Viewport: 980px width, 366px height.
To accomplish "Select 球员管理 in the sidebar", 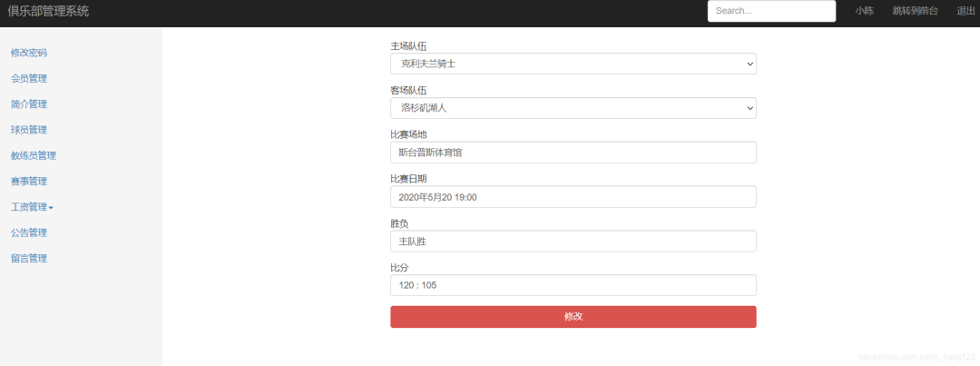I will (29, 130).
